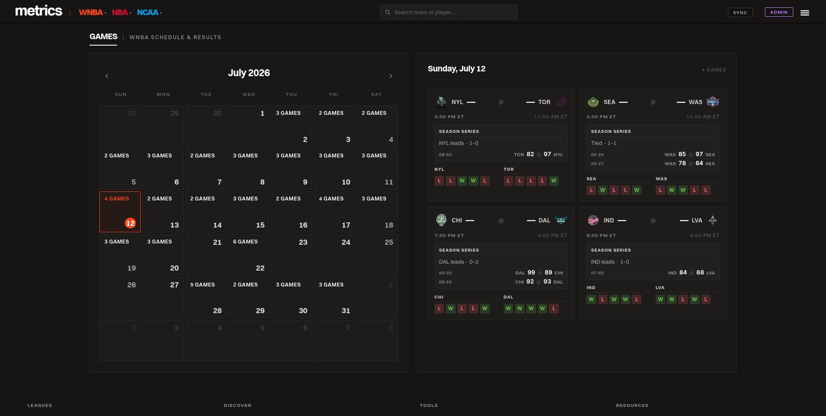Click Indiana Fever team logo
Image resolution: width=826 pixels, height=416 pixels.
tap(593, 220)
